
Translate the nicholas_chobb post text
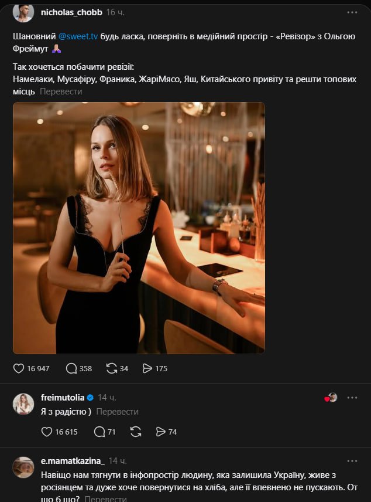click(x=61, y=91)
